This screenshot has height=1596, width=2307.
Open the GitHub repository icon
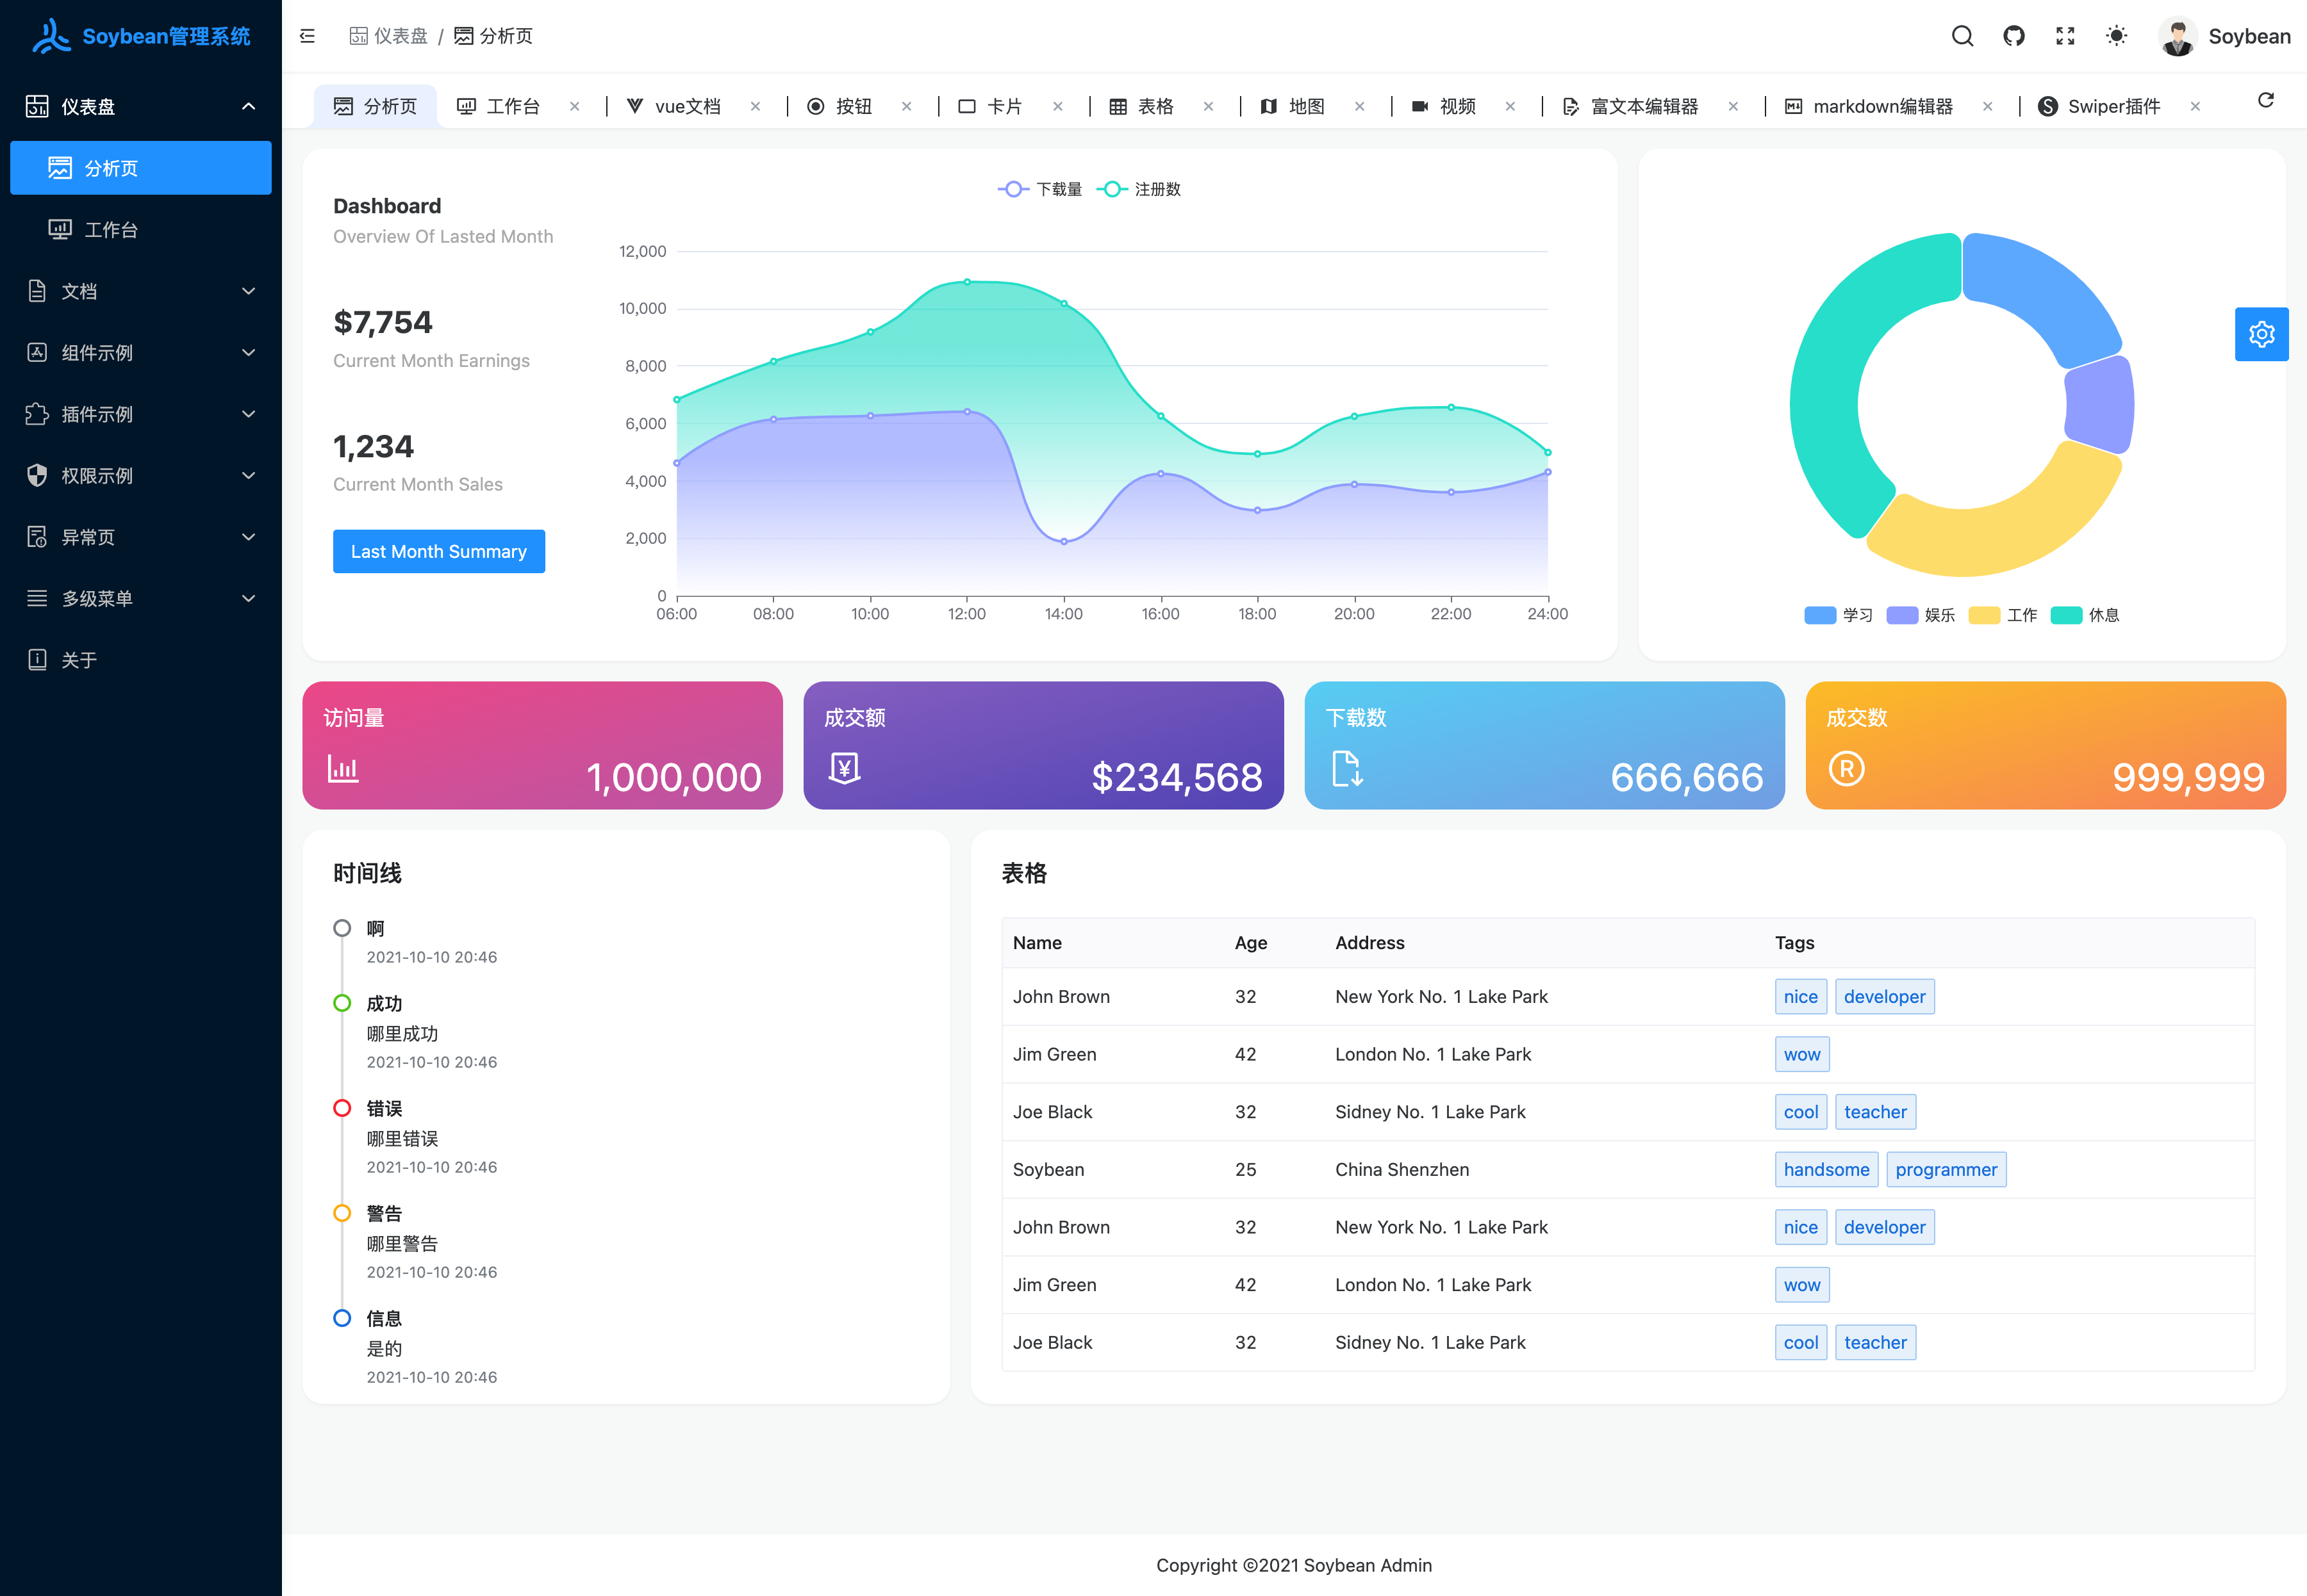click(2013, 36)
